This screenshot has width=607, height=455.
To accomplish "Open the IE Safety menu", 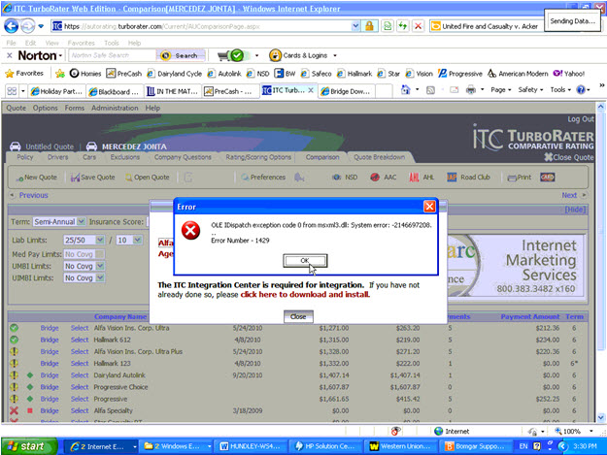I will [x=530, y=90].
